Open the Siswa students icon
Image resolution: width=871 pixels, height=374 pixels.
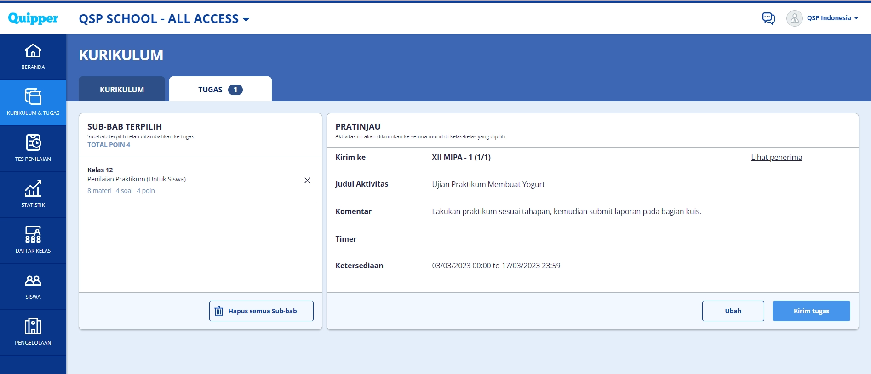tap(33, 281)
